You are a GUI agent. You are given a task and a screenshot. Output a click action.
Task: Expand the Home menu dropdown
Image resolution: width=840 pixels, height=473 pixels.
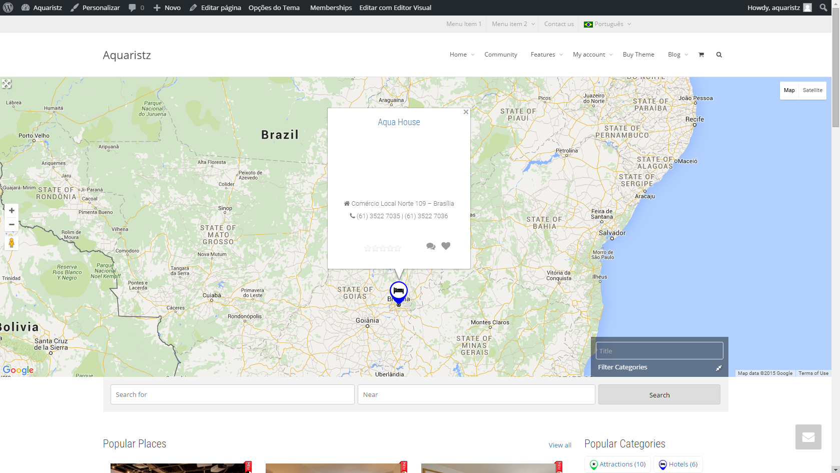(462, 55)
